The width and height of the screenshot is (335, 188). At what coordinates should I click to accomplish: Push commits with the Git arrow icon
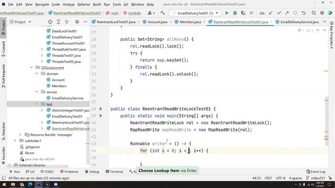287,13
